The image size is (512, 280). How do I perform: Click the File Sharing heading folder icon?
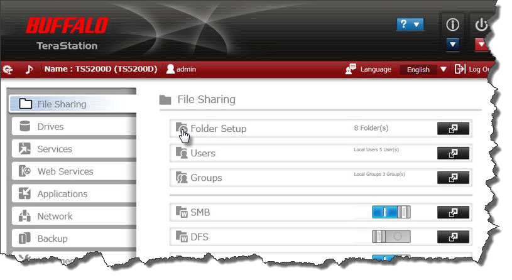click(165, 100)
